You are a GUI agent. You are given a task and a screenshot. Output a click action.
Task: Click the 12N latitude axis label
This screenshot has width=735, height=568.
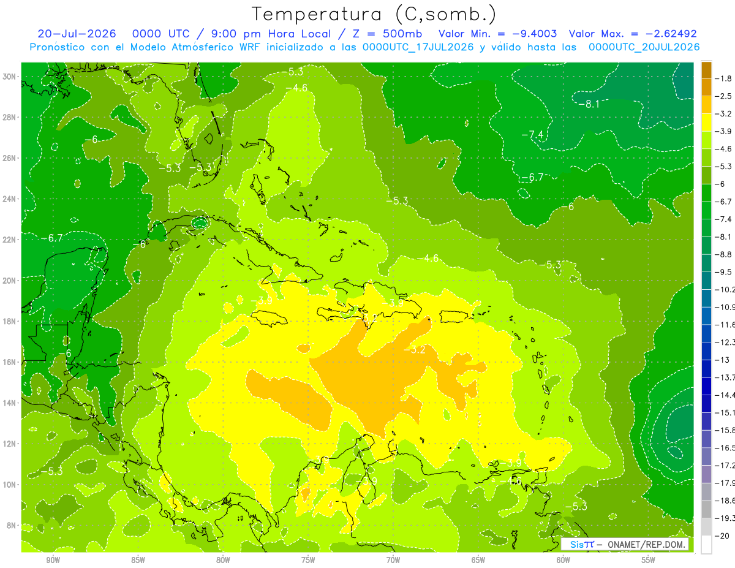click(x=10, y=444)
